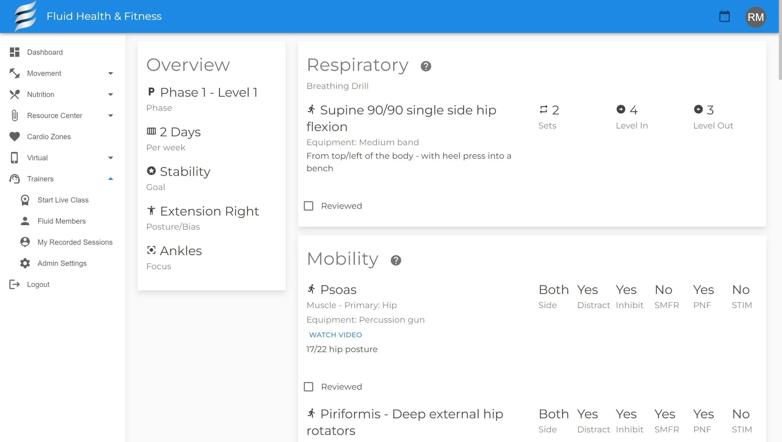Expand the Virtual menu arrow
782x442 pixels.
pyautogui.click(x=111, y=158)
